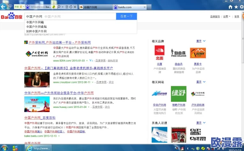The height and width of the screenshot is (151, 244).
Task: Click the browser back arrow button
Action: click(x=3, y=7)
